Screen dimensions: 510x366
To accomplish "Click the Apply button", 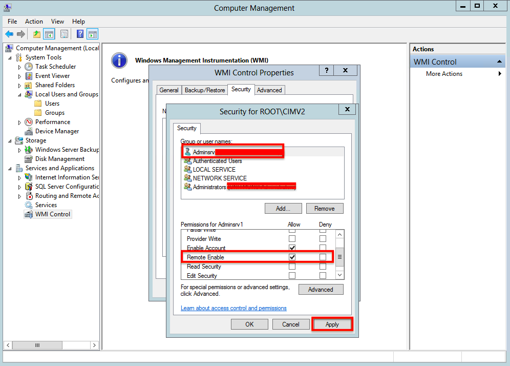I will pyautogui.click(x=332, y=324).
